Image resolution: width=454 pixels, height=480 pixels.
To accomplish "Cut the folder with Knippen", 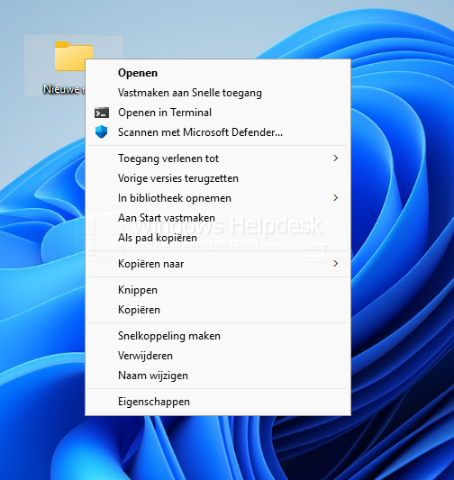I will [x=218, y=290].
